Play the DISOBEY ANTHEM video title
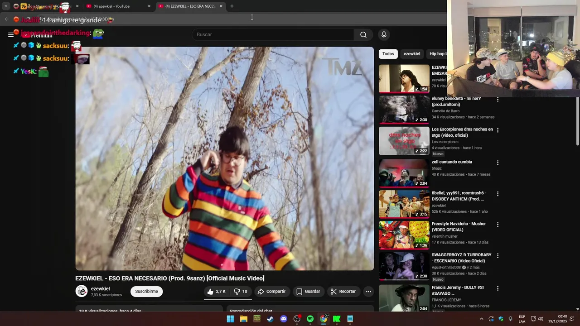Screen dimensions: 580x326 pyautogui.click(x=459, y=196)
